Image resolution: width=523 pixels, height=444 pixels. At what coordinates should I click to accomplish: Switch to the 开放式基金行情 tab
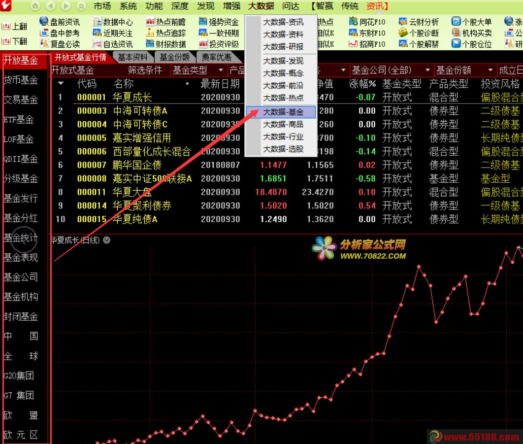(x=80, y=58)
